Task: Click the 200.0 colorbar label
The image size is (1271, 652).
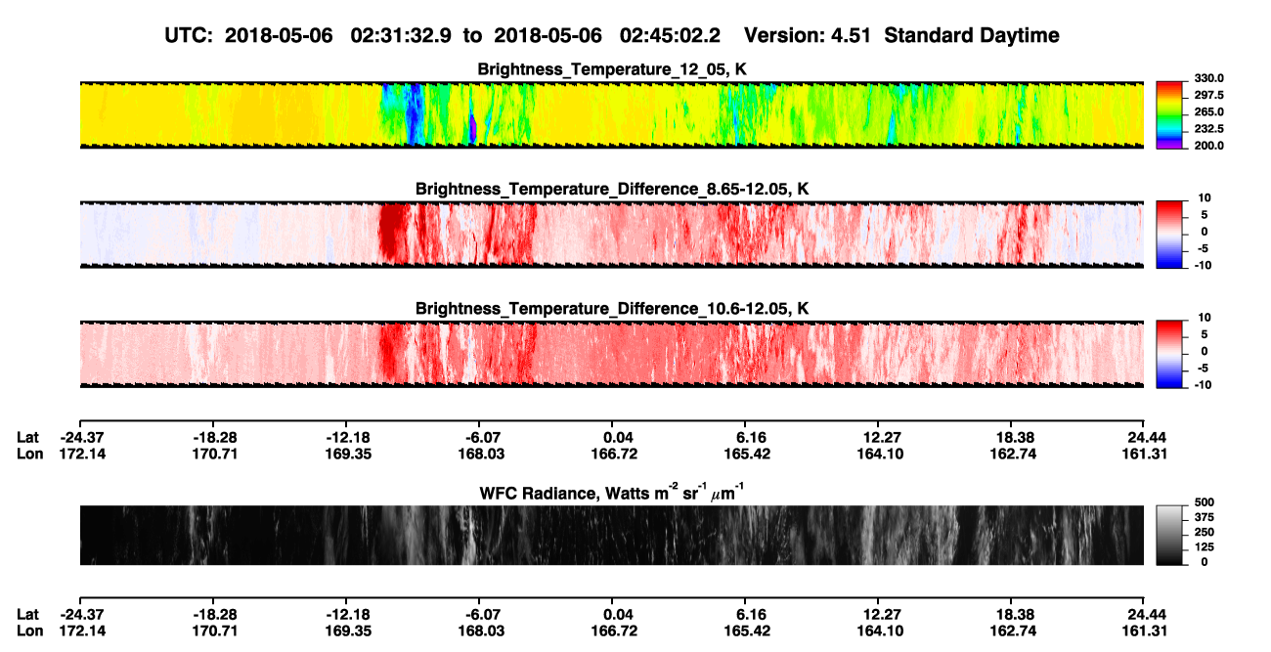Action: [x=1209, y=146]
